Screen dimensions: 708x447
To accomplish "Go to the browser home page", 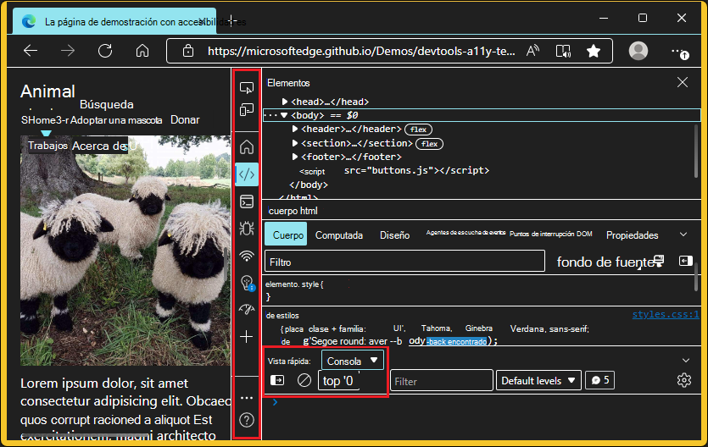I will pos(142,51).
